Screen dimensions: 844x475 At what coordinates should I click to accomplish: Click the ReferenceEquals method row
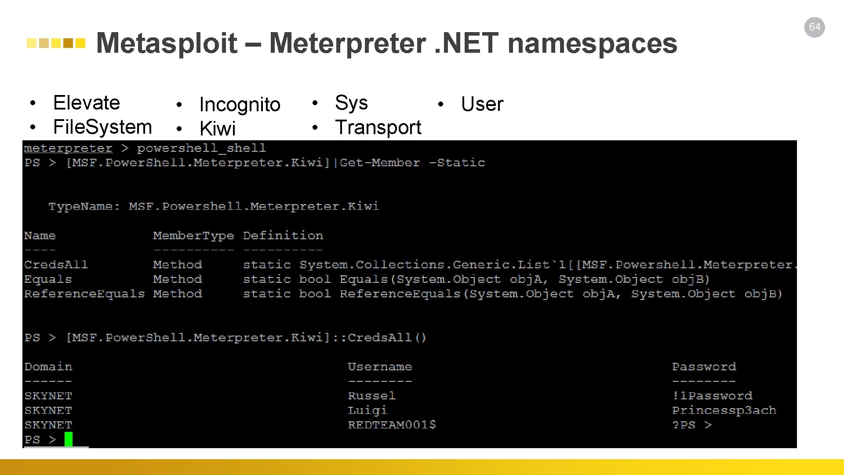(x=84, y=294)
